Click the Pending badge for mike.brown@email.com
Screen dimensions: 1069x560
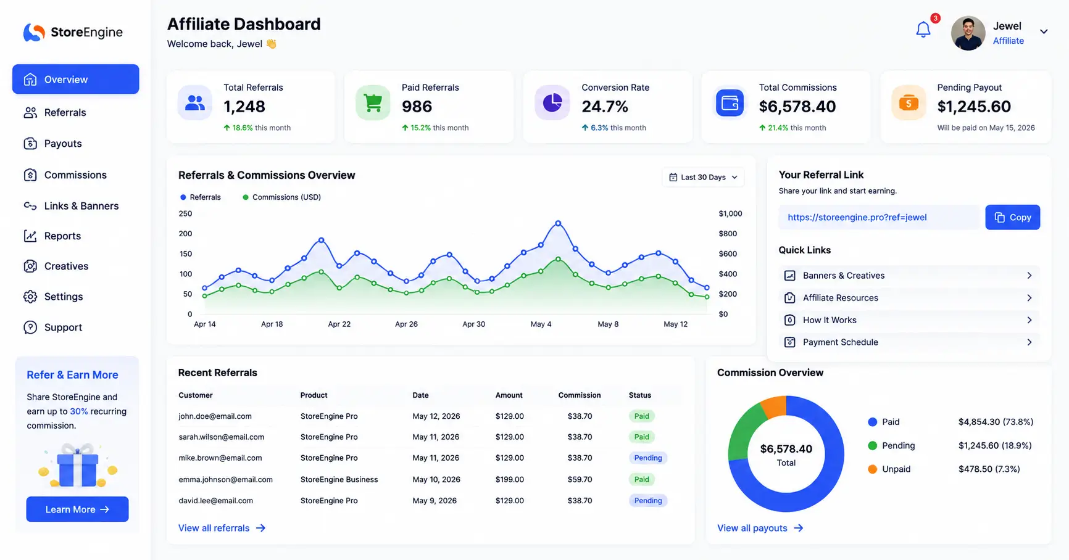pyautogui.click(x=648, y=458)
